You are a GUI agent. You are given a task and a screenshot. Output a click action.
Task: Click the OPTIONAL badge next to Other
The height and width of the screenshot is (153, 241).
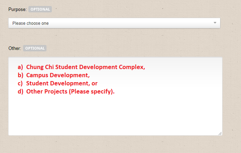click(35, 48)
